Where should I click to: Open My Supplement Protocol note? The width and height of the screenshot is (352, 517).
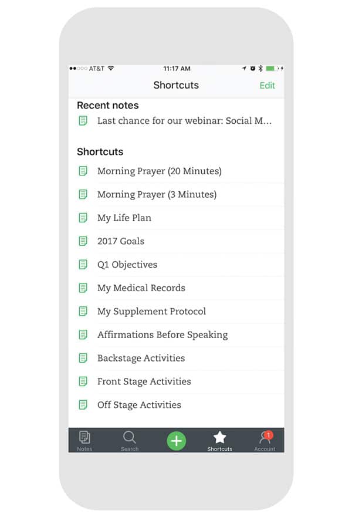coord(151,312)
